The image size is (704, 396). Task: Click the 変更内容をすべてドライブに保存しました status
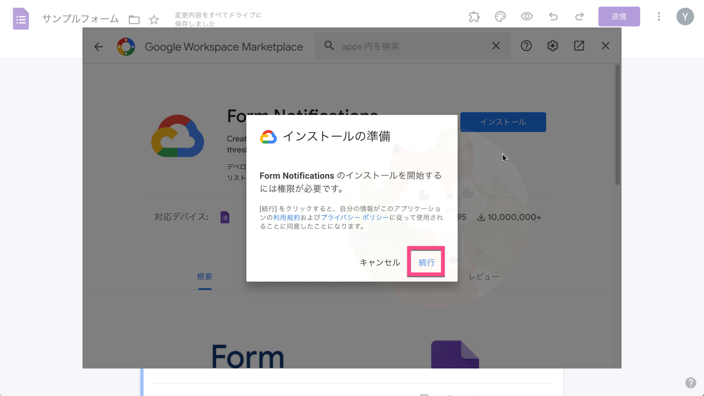tap(218, 19)
